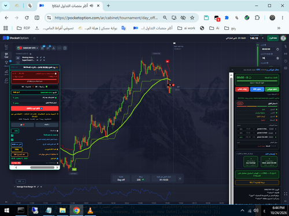The height and width of the screenshot is (216, 289).
Task: Collapse the indicators list arrow button
Action: pos(18,58)
